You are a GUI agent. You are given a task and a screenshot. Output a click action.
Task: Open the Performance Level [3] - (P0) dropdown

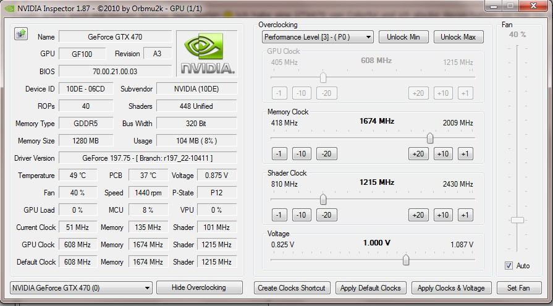[x=318, y=37]
